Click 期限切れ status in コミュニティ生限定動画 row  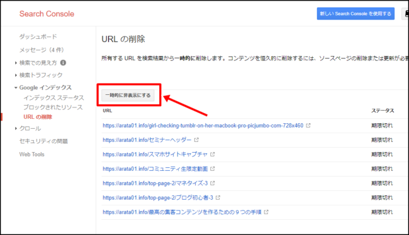point(382,169)
